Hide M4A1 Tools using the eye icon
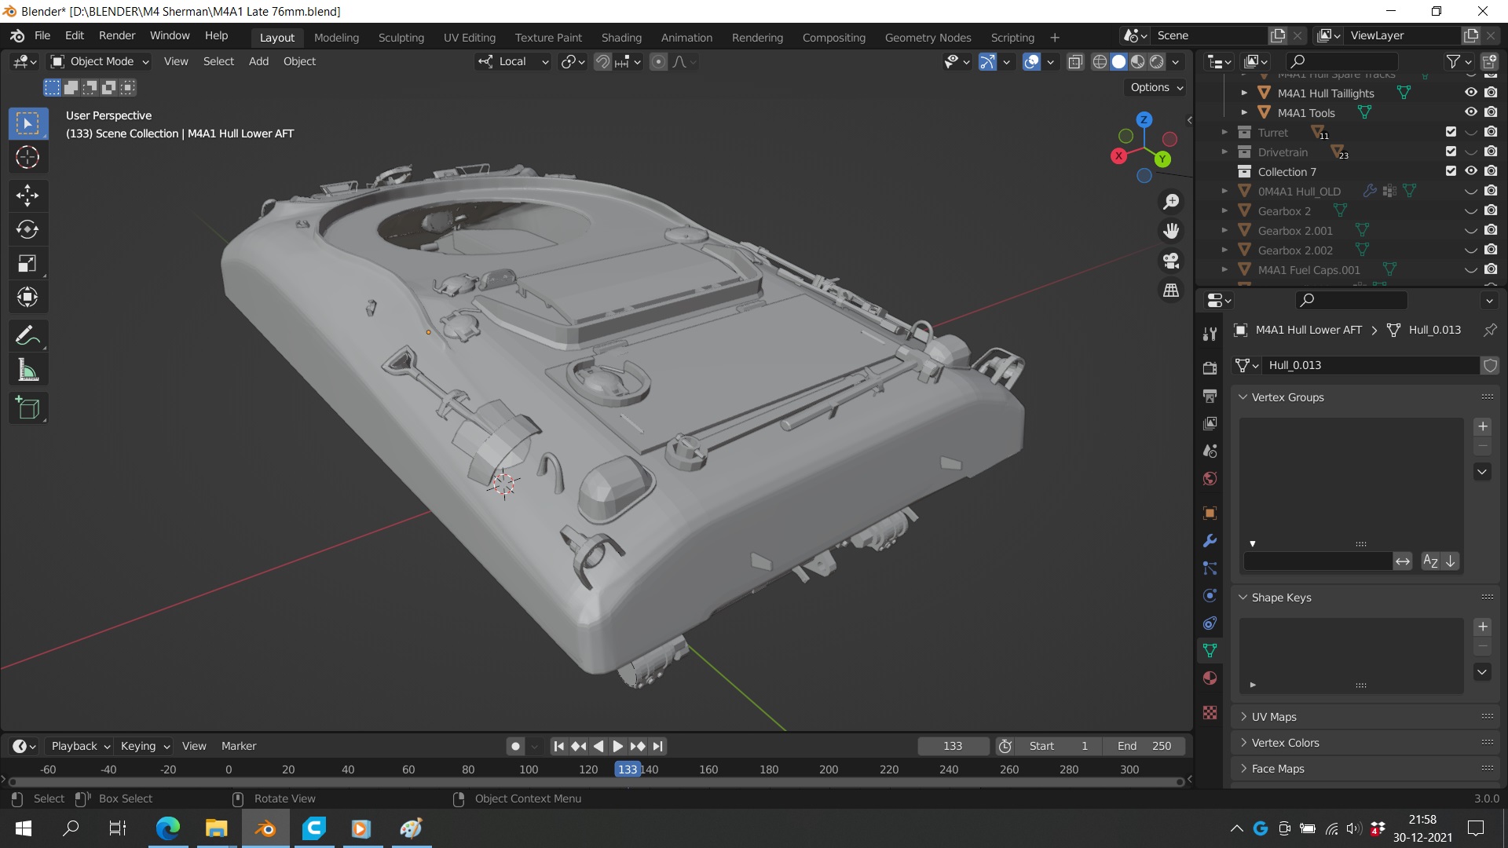This screenshot has height=848, width=1508. tap(1471, 112)
